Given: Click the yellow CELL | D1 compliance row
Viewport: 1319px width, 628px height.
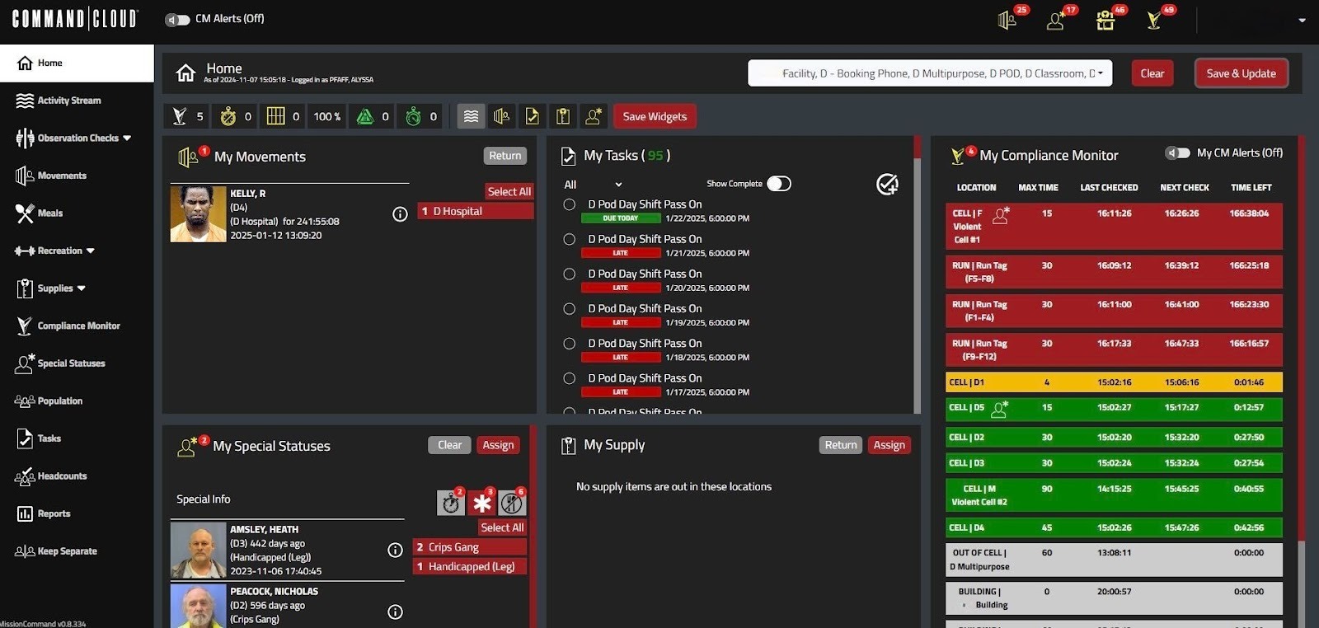Looking at the screenshot, I should (1113, 382).
